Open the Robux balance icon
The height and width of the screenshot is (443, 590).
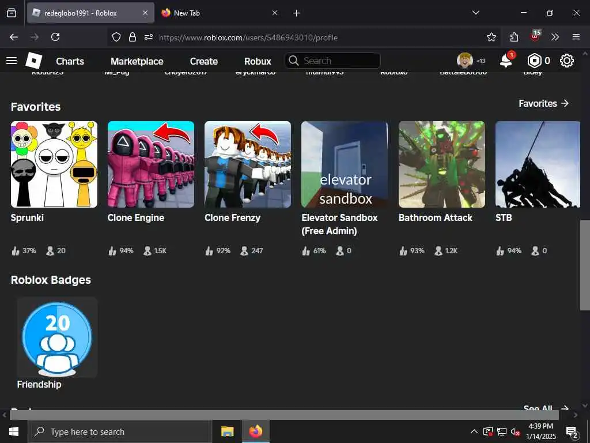tap(534, 61)
